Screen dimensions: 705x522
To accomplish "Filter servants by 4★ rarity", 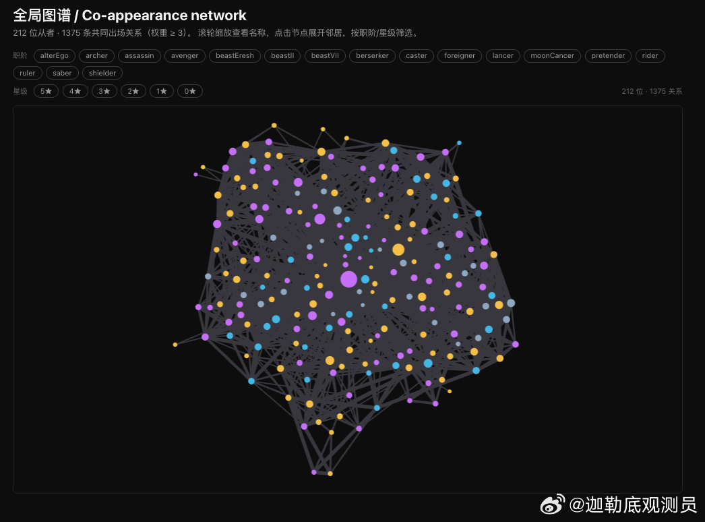I will point(75,91).
